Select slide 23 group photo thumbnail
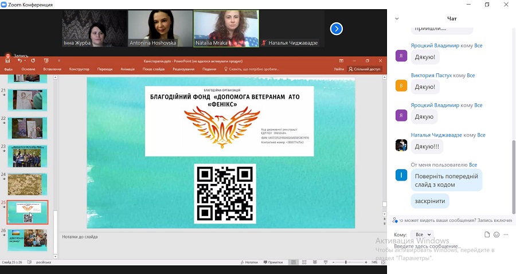Image resolution: width=516 pixels, height=274 pixels. click(28, 156)
